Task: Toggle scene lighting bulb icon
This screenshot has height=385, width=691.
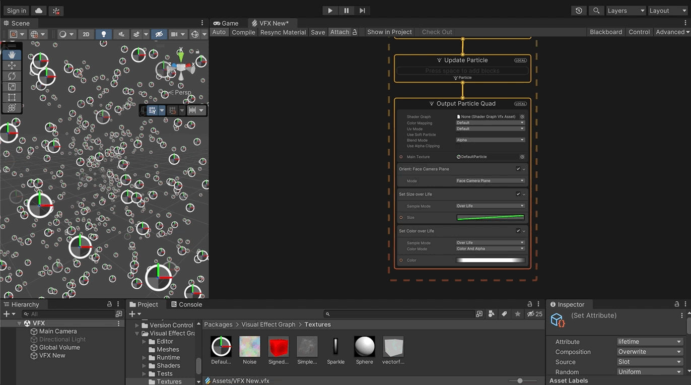Action: point(104,34)
